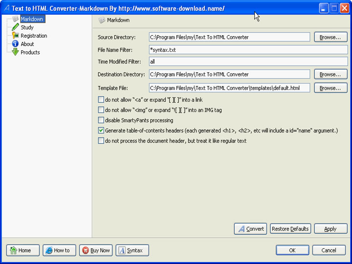The height and width of the screenshot is (264, 352).
Task: Browse for the Source Directory
Action: (330, 37)
